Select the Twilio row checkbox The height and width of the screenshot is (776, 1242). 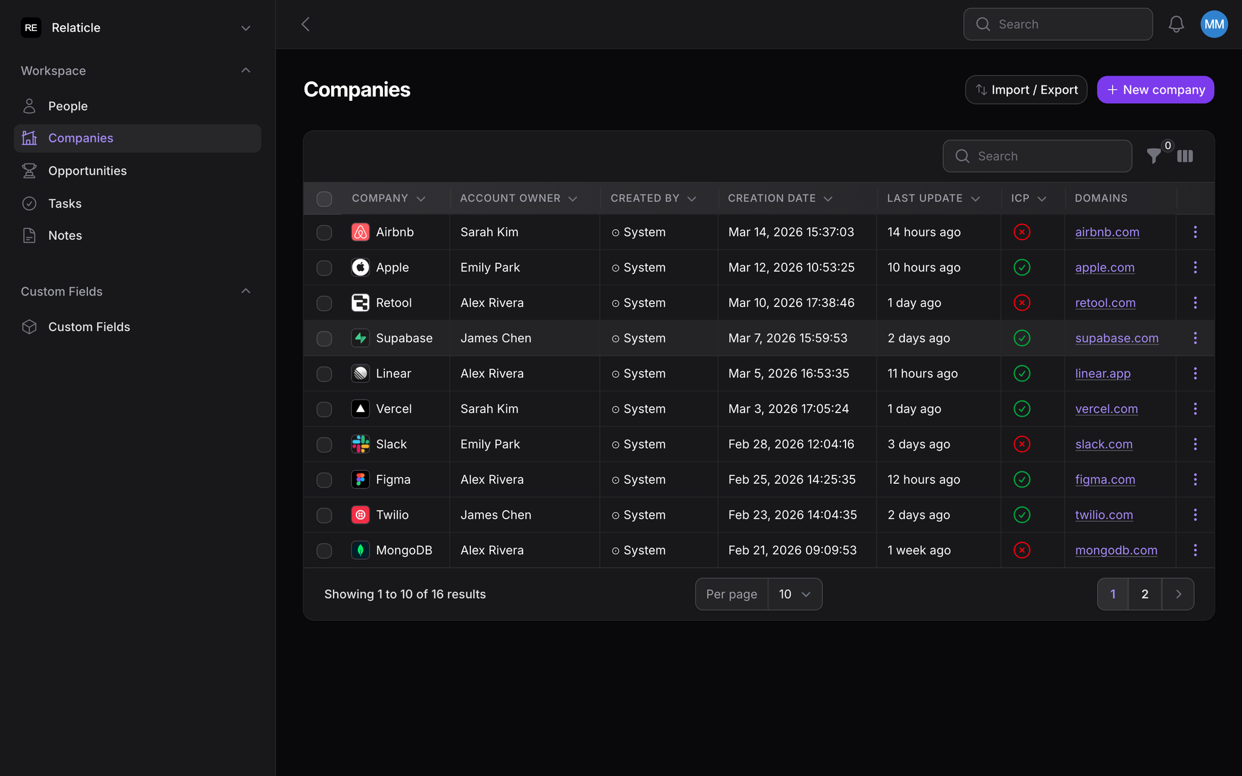324,515
